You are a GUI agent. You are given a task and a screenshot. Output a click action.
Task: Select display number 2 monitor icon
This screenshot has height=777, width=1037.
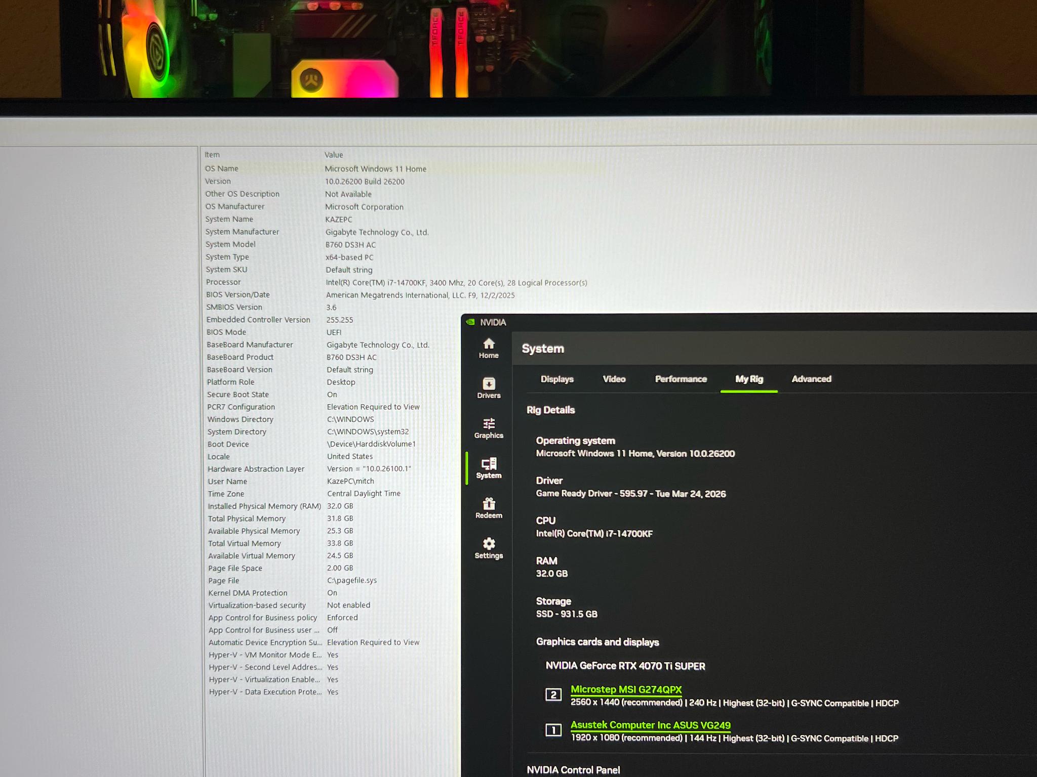pos(553,695)
